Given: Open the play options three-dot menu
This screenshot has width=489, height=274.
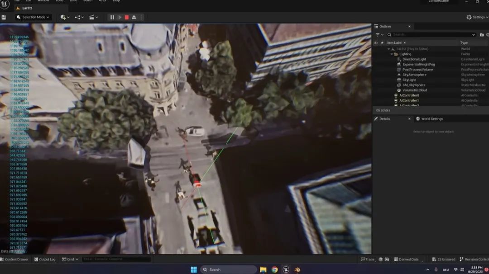Looking at the screenshot, I should pos(141,18).
